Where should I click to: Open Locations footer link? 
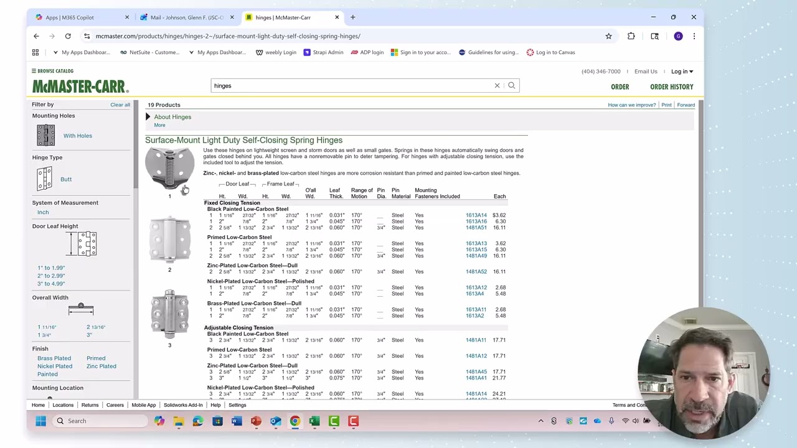[63, 405]
